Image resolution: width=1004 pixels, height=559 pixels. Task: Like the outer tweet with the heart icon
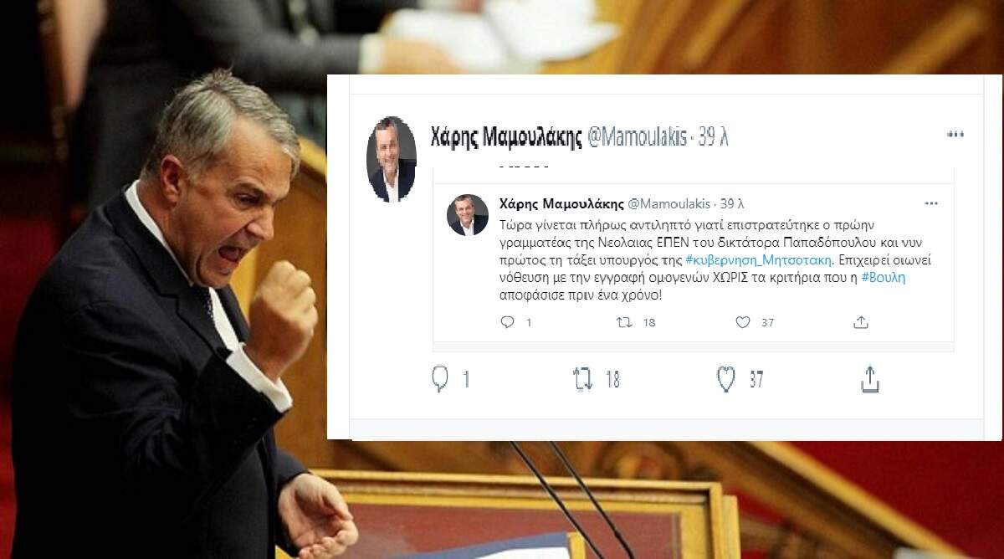[x=725, y=379]
